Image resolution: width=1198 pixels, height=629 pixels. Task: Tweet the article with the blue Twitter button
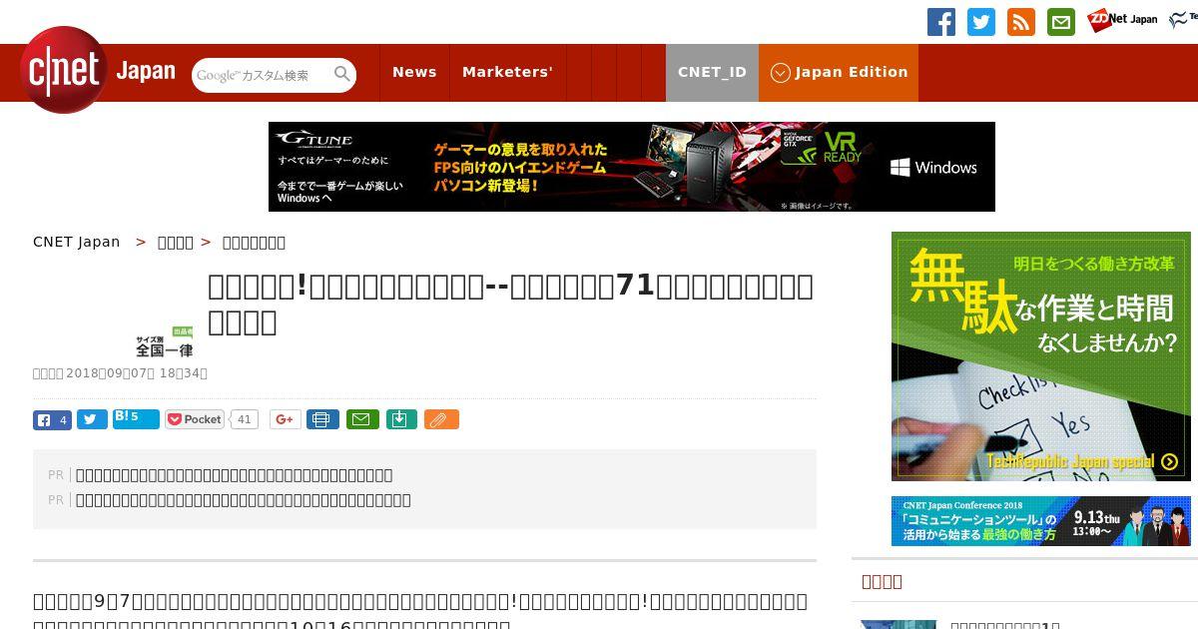[x=92, y=419]
